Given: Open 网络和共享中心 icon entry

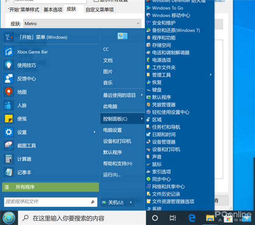Looking at the screenshot, I should coord(148,186).
